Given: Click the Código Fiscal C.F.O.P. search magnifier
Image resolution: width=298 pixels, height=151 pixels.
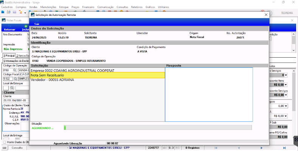Looking at the screenshot, I should click(16, 79).
